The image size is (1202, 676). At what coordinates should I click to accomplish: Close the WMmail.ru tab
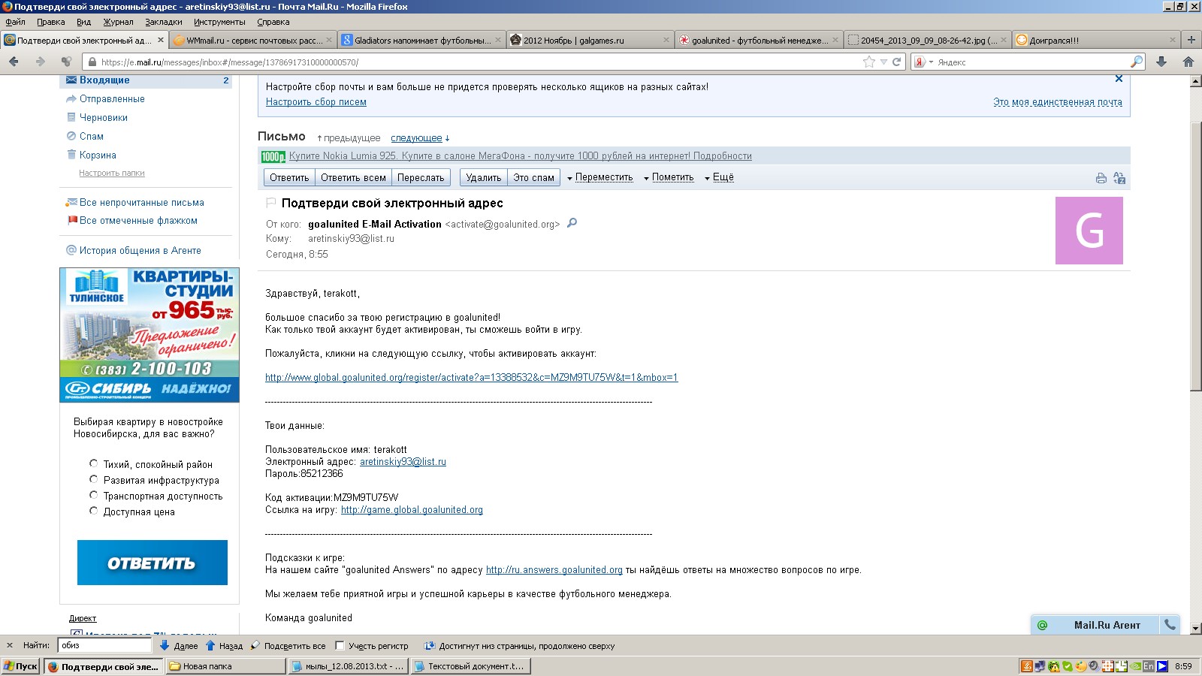tap(328, 40)
